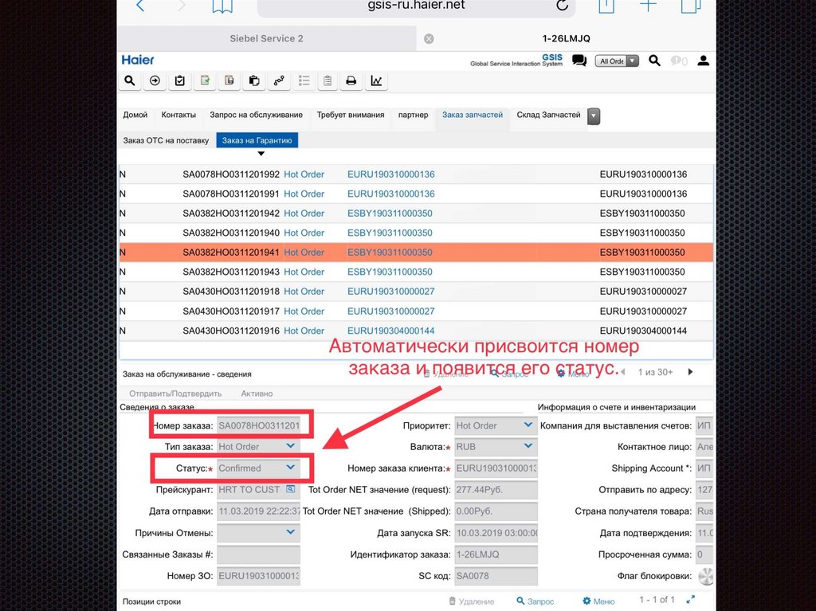Image resolution: width=816 pixels, height=611 pixels.
Task: Open the chat bubbles icon in header
Action: click(579, 61)
